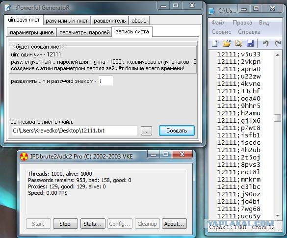Viewport: 287px width, 238px height.
Task: Switch to the 'uin;pass лист' tab
Action: 24,20
